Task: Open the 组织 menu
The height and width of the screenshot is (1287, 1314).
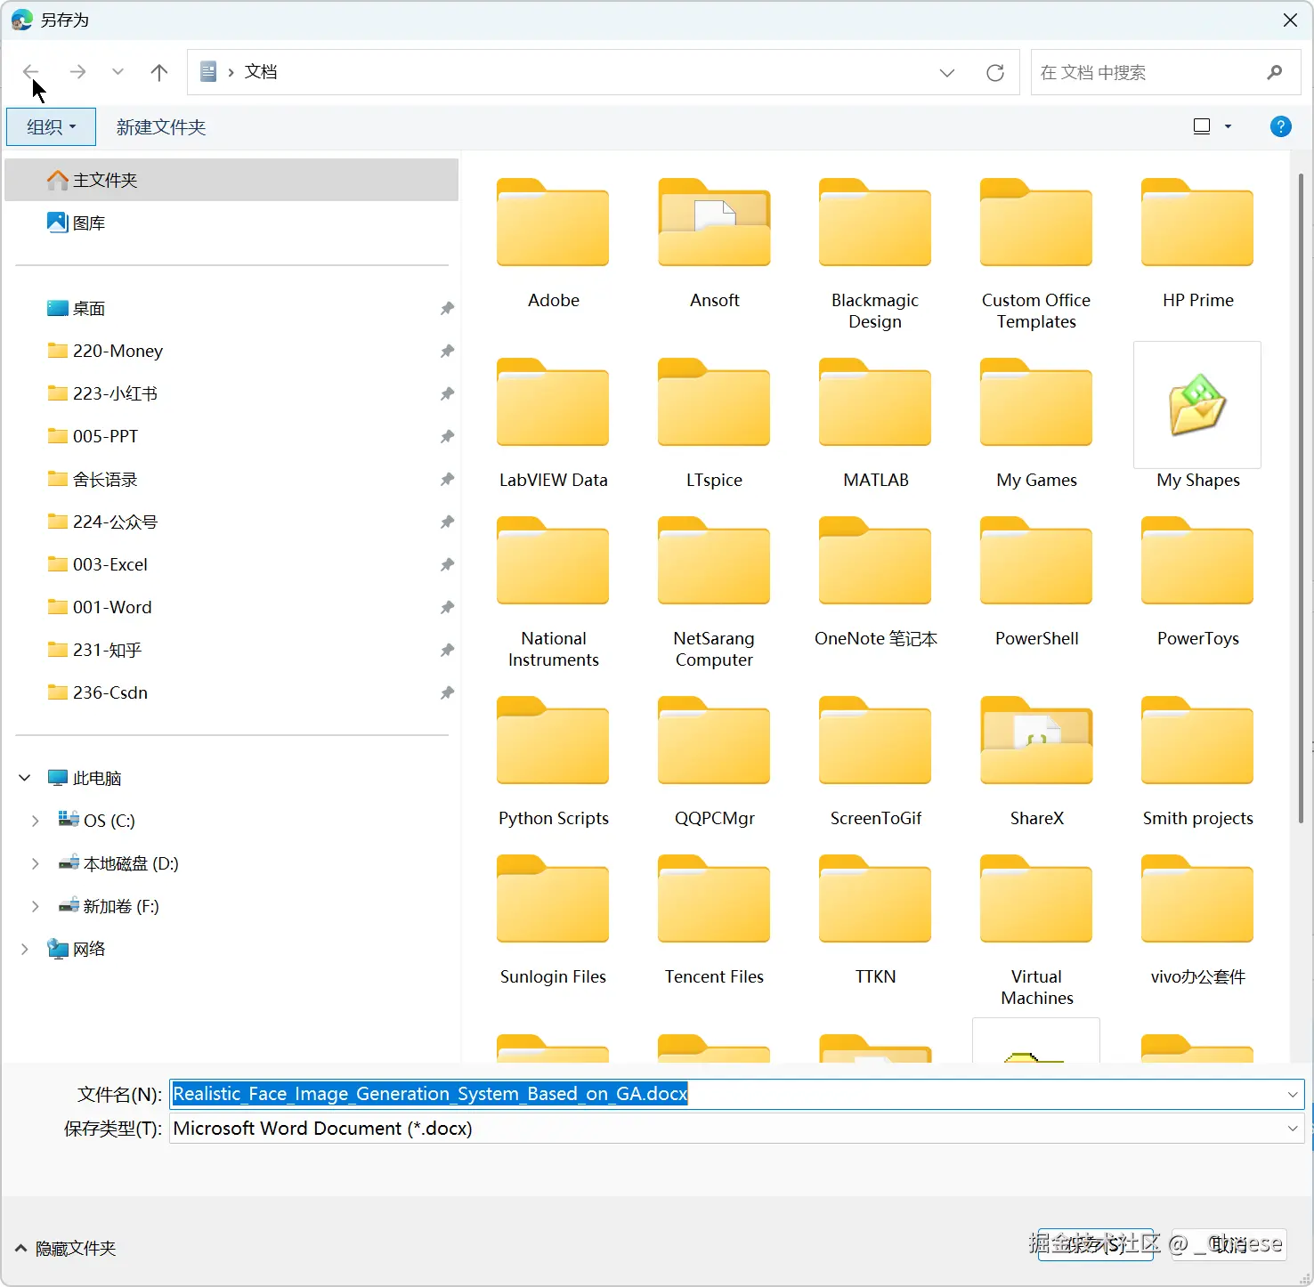Action: pos(51,127)
